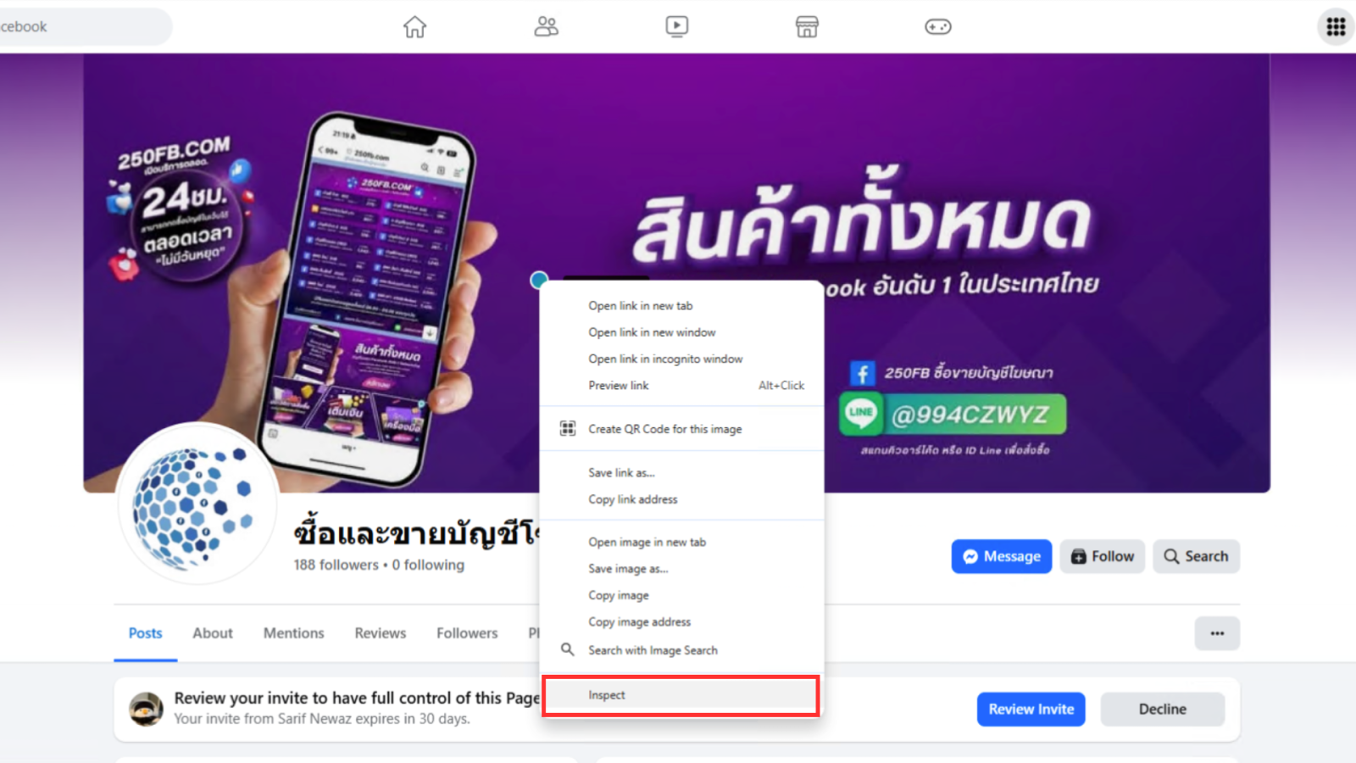Image resolution: width=1356 pixels, height=763 pixels.
Task: Click the Review Invite button
Action: click(x=1031, y=710)
